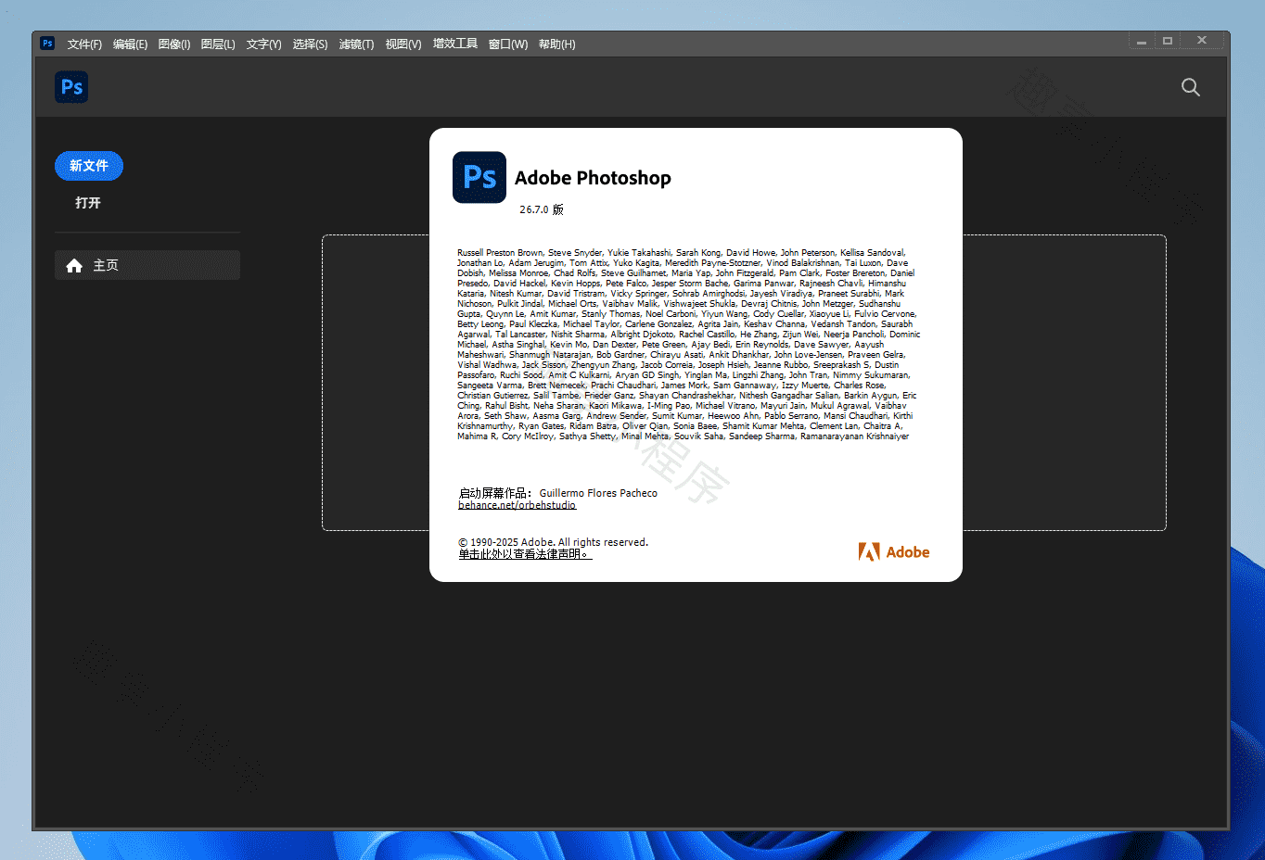
Task: Click the home icon beside 主页
Action: pos(74,266)
